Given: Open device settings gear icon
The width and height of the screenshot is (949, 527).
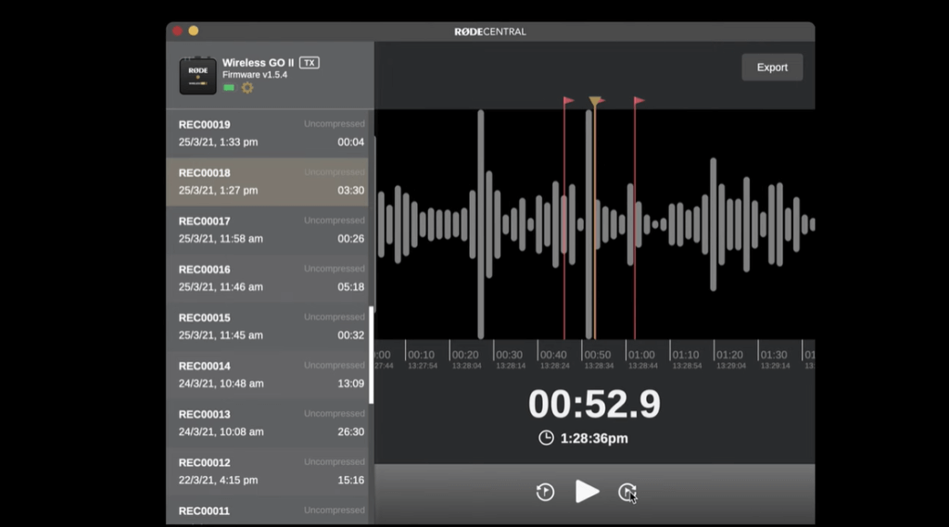Looking at the screenshot, I should 247,88.
